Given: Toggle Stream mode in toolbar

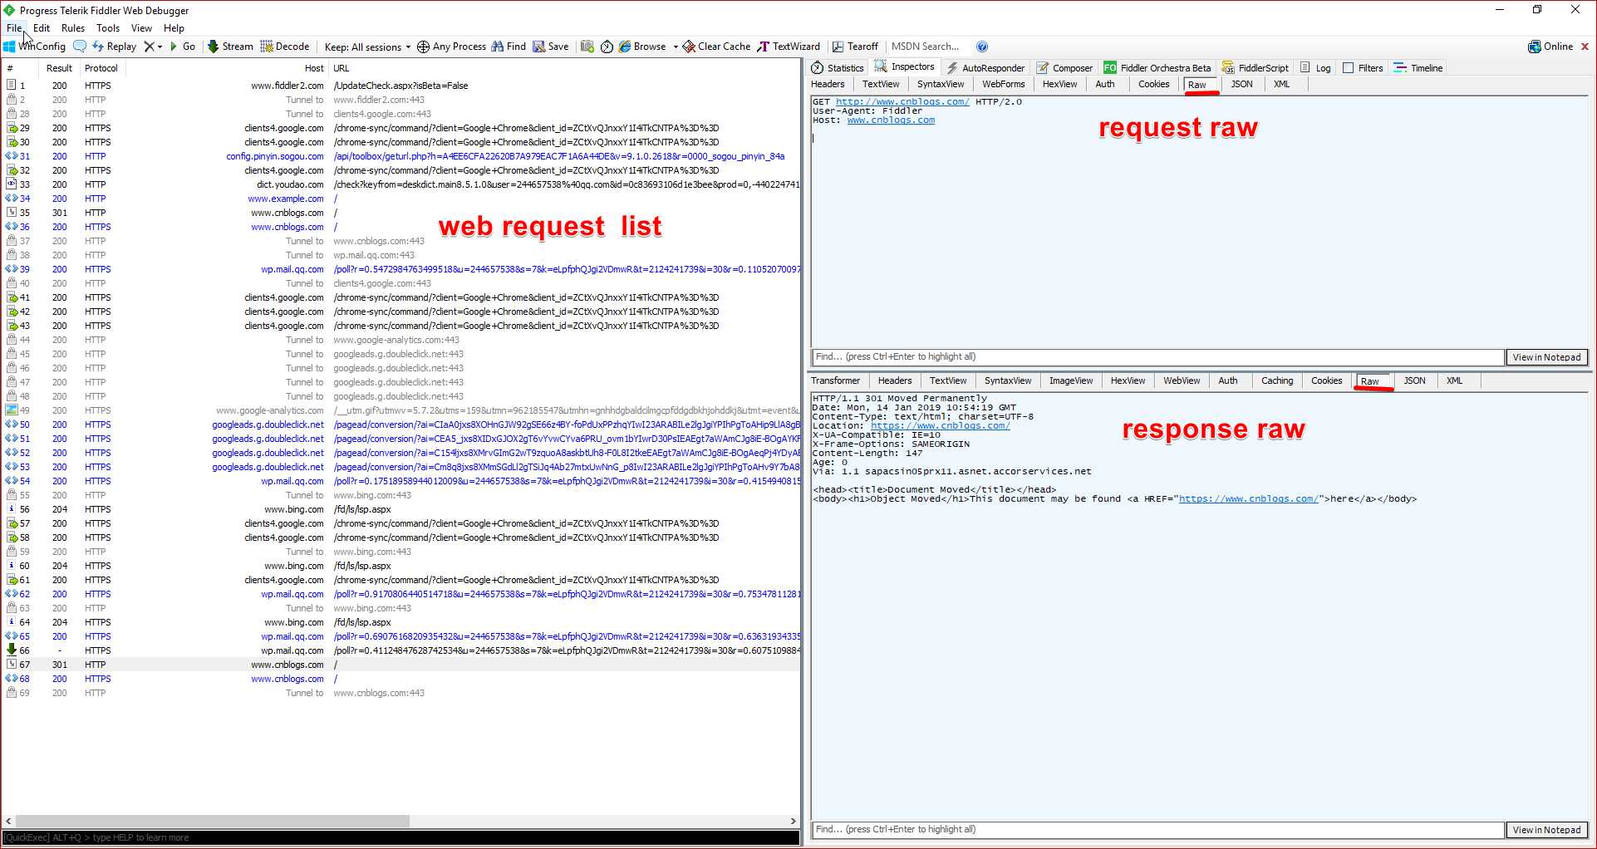Looking at the screenshot, I should click(230, 47).
